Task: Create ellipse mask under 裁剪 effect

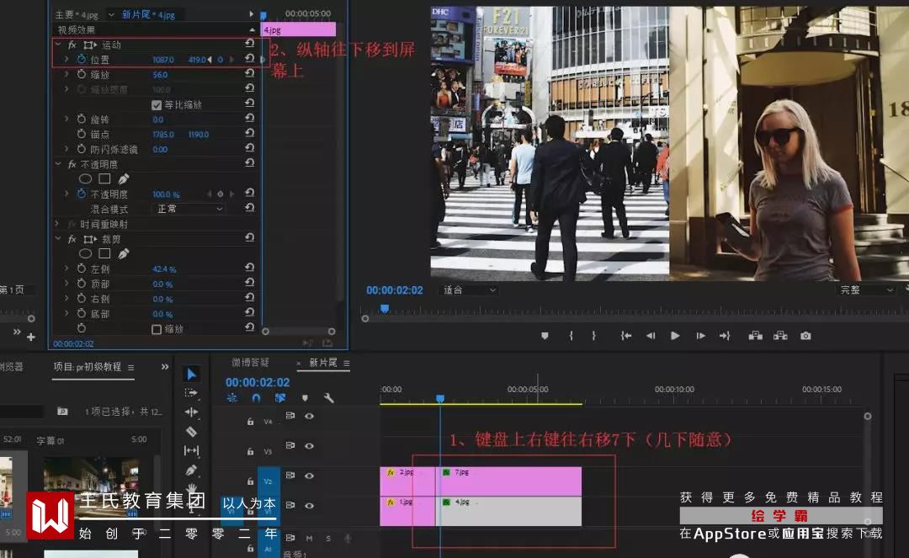Action: tap(85, 254)
